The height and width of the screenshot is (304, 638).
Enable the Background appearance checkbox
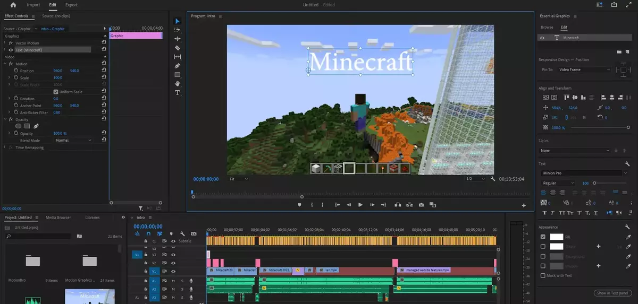(x=543, y=256)
